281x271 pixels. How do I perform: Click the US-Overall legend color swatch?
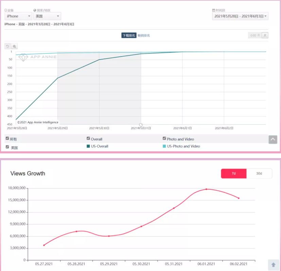tap(88, 146)
